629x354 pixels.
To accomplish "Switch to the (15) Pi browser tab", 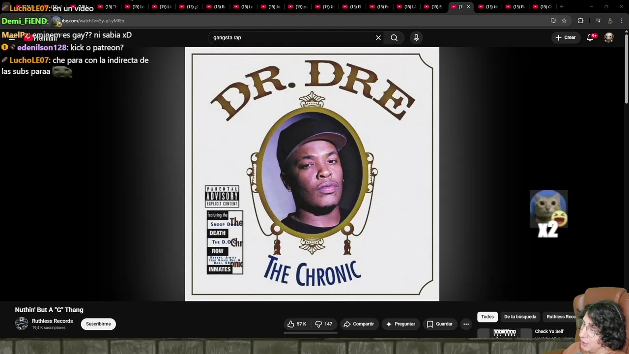I will pyautogui.click(x=515, y=7).
